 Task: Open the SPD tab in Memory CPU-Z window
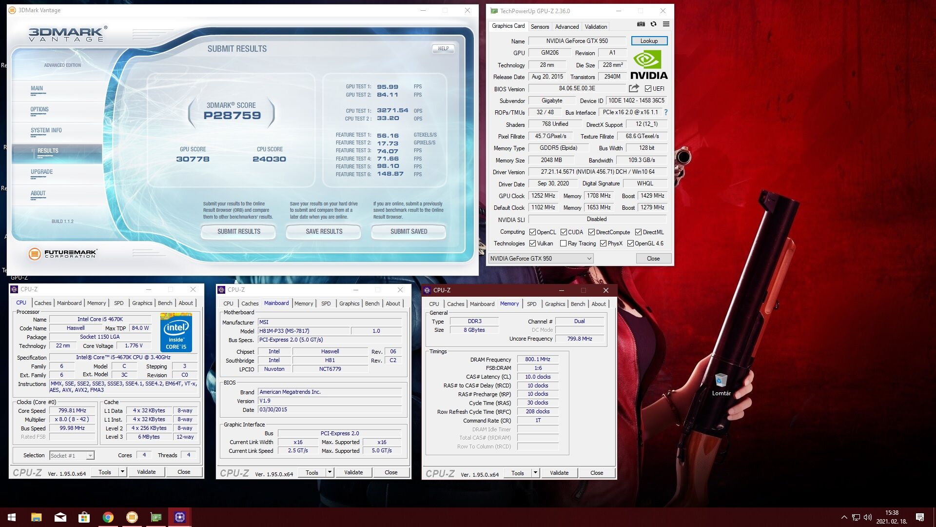point(531,304)
